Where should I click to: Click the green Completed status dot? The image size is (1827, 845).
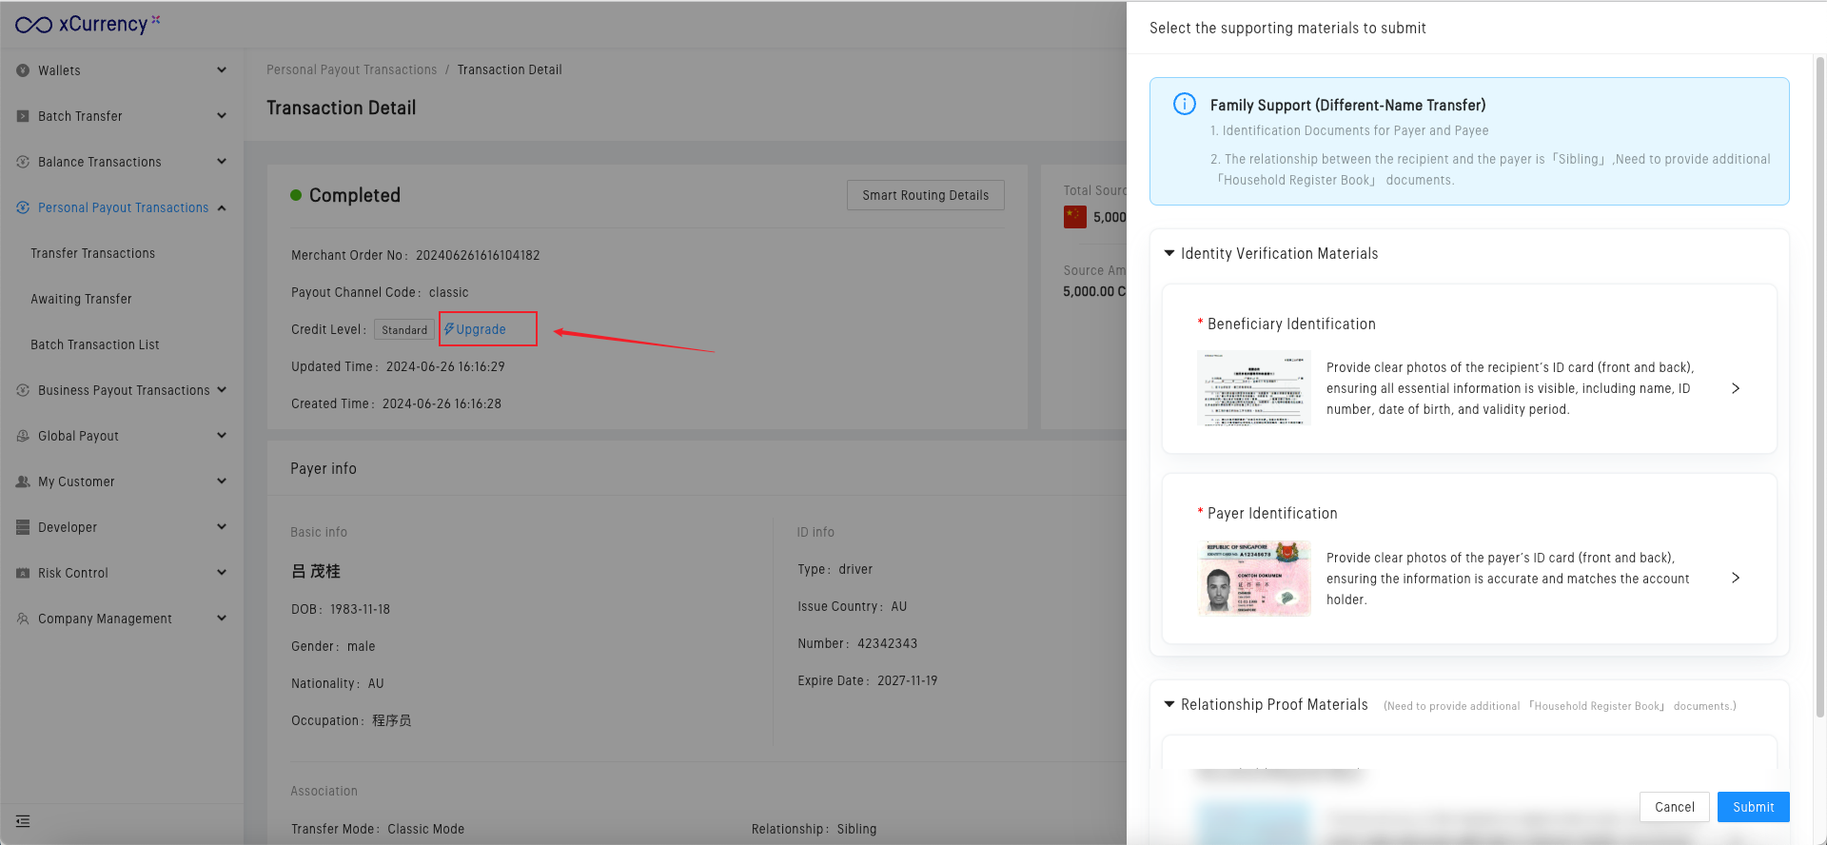coord(296,195)
